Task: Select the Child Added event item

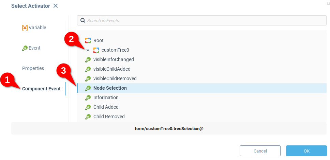Action: point(106,107)
